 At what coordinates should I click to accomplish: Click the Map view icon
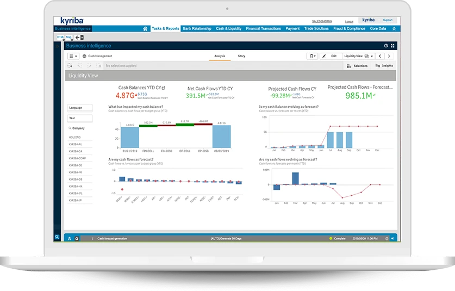[69, 37]
